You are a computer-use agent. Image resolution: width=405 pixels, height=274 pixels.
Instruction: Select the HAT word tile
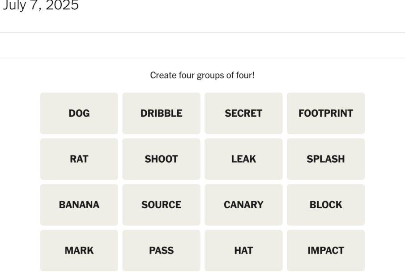pyautogui.click(x=243, y=250)
